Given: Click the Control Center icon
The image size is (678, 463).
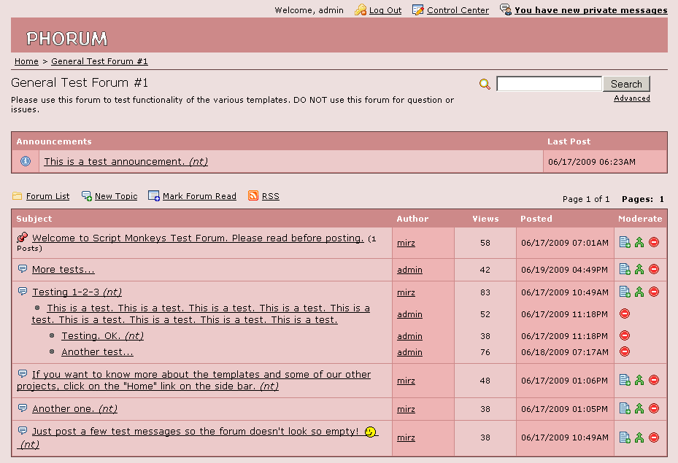Looking at the screenshot, I should [417, 9].
